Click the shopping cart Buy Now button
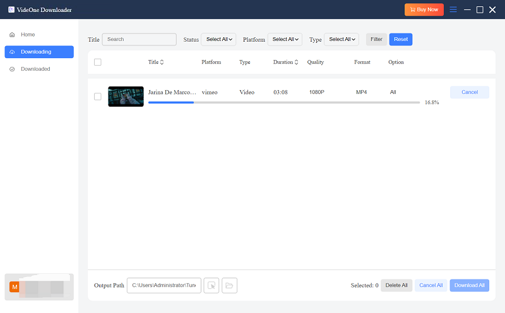 coord(424,9)
